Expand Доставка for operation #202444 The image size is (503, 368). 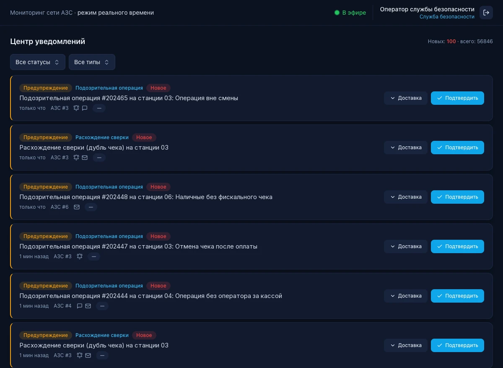click(406, 296)
